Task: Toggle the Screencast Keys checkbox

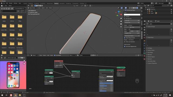Action: [126, 10]
